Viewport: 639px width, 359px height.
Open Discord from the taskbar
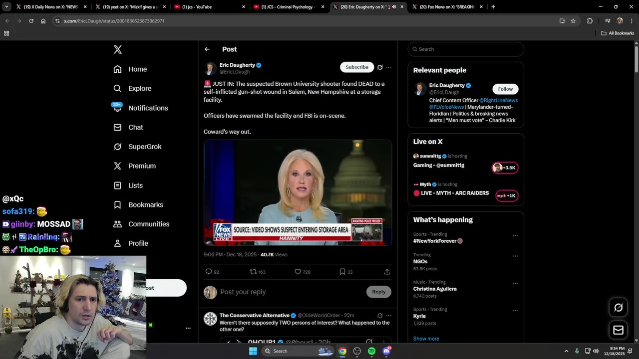coord(386,351)
